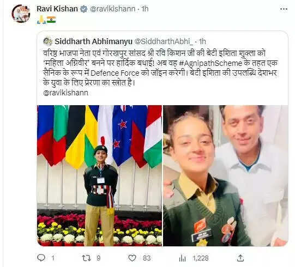The height and width of the screenshot is (267, 295).
Task: Open selfie photo with man in white
Action: point(225,175)
